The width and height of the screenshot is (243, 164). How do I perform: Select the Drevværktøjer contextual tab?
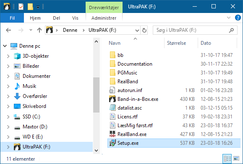point(104,8)
